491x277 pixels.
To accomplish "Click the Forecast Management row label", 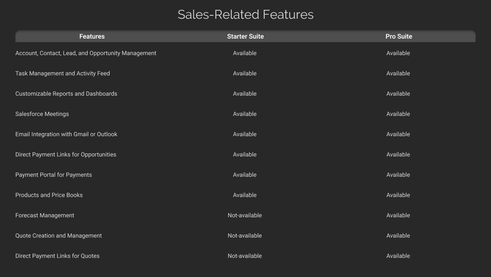I will pyautogui.click(x=44, y=215).
